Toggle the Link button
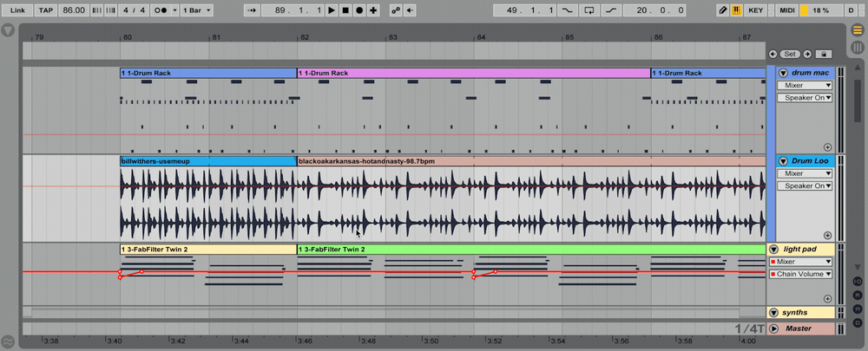 (x=17, y=10)
